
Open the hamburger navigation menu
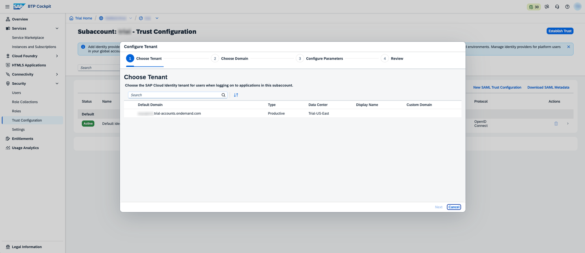(x=7, y=6)
